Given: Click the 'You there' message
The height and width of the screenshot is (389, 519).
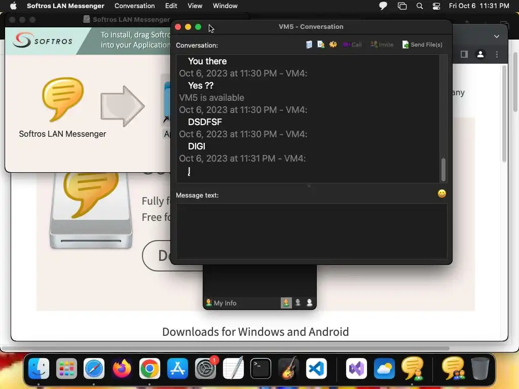Looking at the screenshot, I should pos(207,61).
